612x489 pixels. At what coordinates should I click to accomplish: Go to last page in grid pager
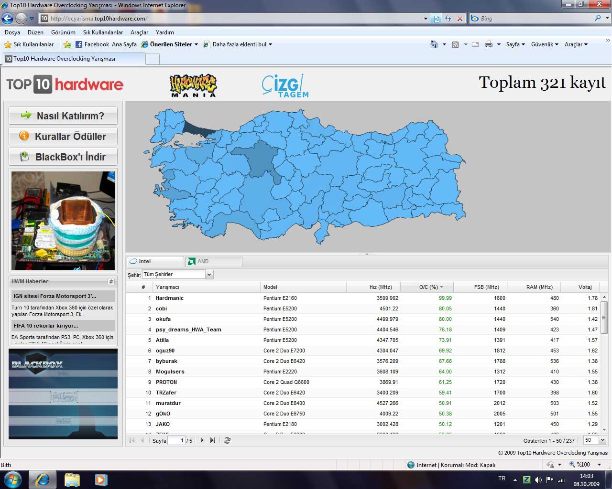pos(213,440)
